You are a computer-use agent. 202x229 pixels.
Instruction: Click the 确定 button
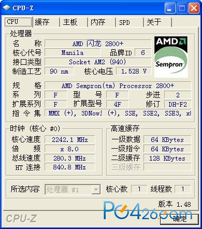[179, 219]
